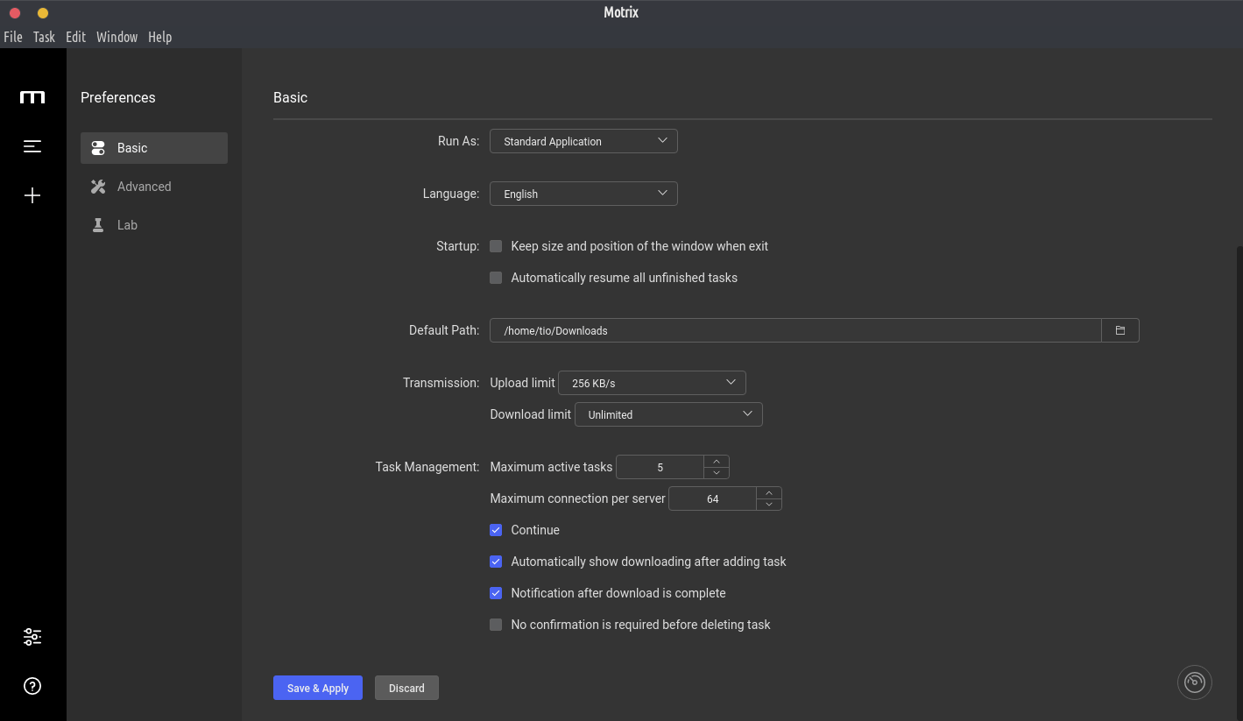Open the task list sidebar icon
This screenshot has width=1243, height=721.
(32, 146)
